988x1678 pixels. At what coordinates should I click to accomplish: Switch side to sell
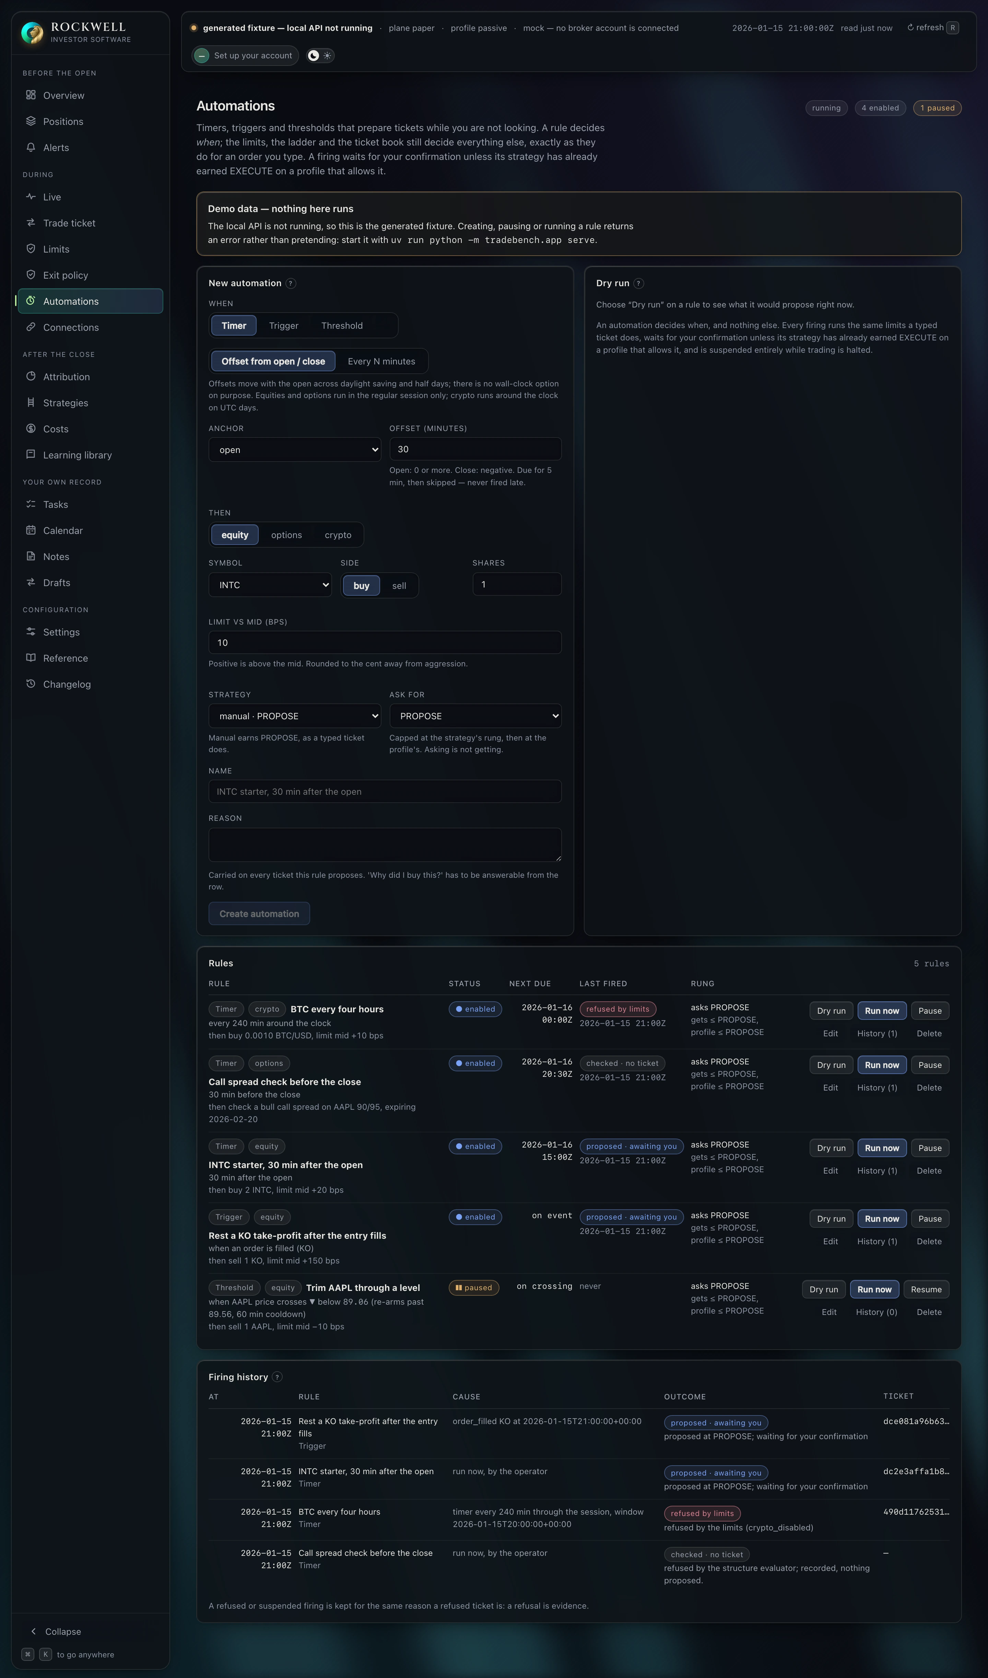[x=399, y=586]
